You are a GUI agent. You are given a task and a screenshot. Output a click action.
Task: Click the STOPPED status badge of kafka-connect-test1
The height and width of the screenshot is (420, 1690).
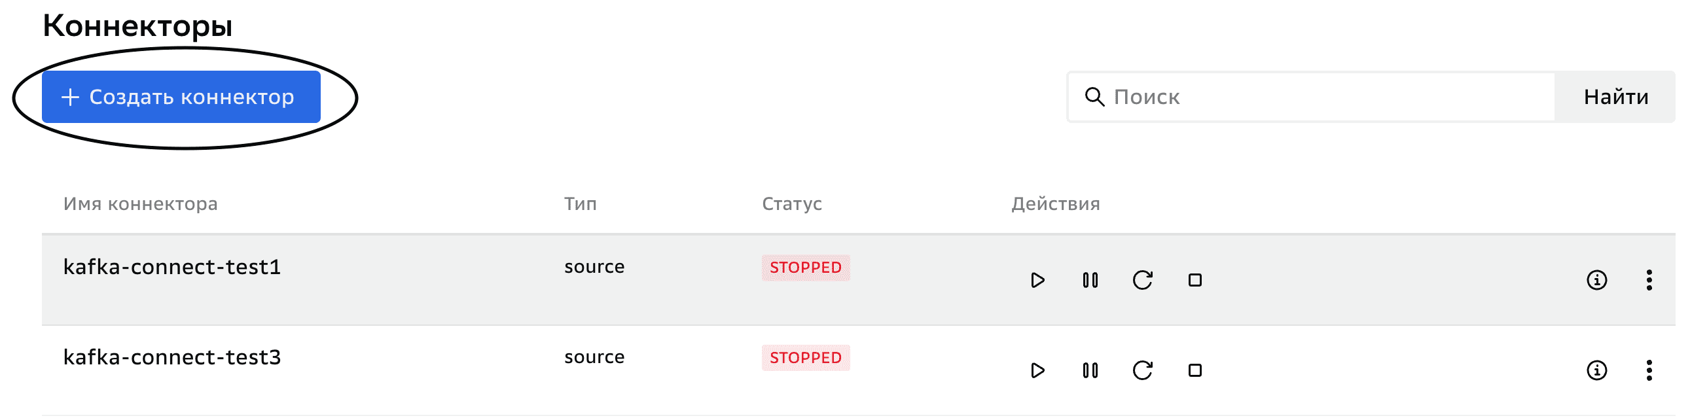[805, 268]
